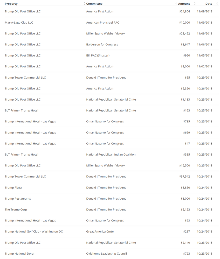Screen dimensions: 220x259
Task: Click National Republican Indian Coalition entry
Action: click(x=111, y=155)
